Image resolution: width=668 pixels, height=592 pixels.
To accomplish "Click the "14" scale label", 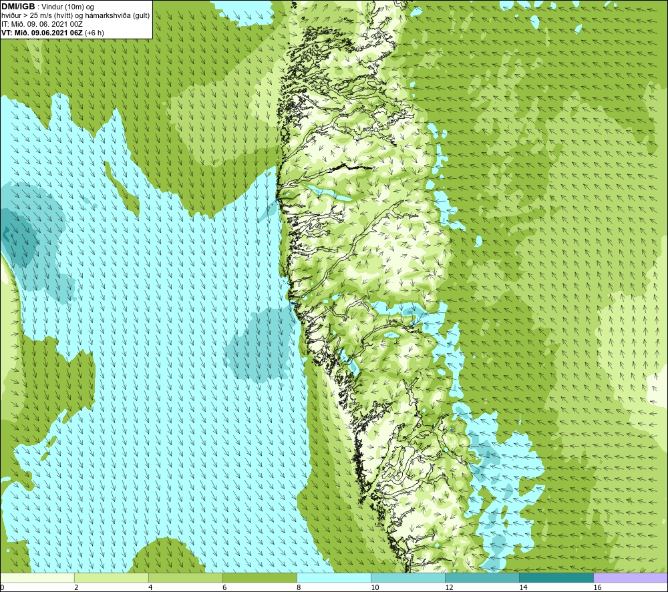I will [523, 587].
